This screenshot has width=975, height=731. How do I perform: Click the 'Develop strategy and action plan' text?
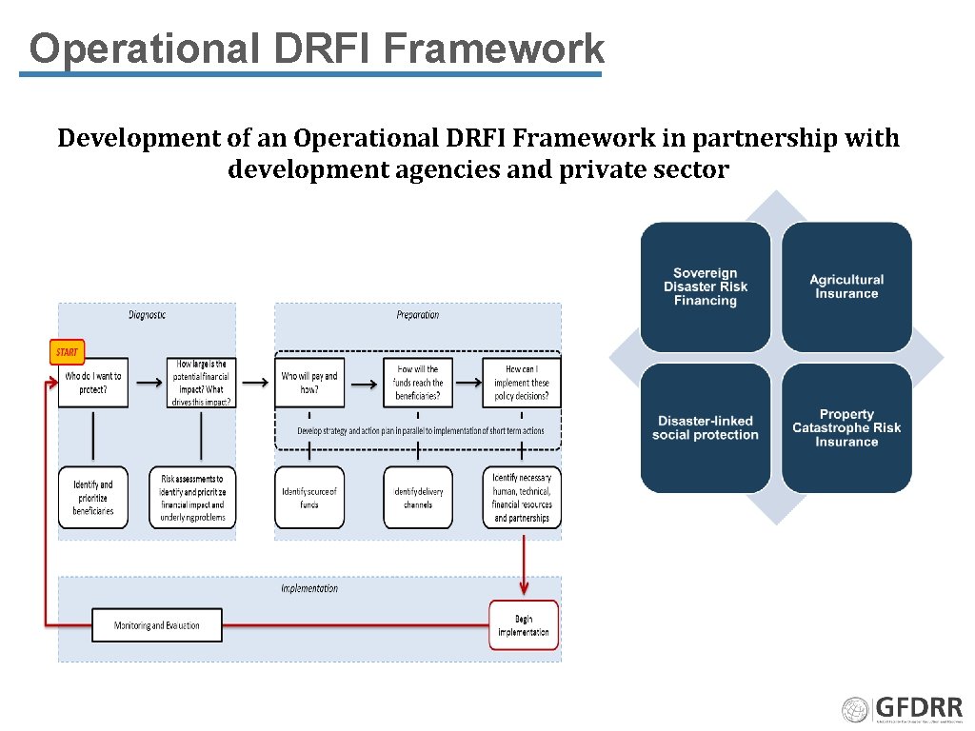pyautogui.click(x=420, y=430)
